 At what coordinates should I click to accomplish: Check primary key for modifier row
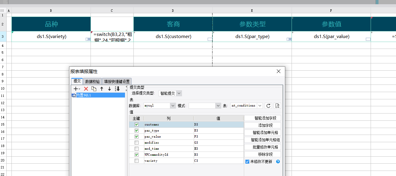(x=137, y=143)
